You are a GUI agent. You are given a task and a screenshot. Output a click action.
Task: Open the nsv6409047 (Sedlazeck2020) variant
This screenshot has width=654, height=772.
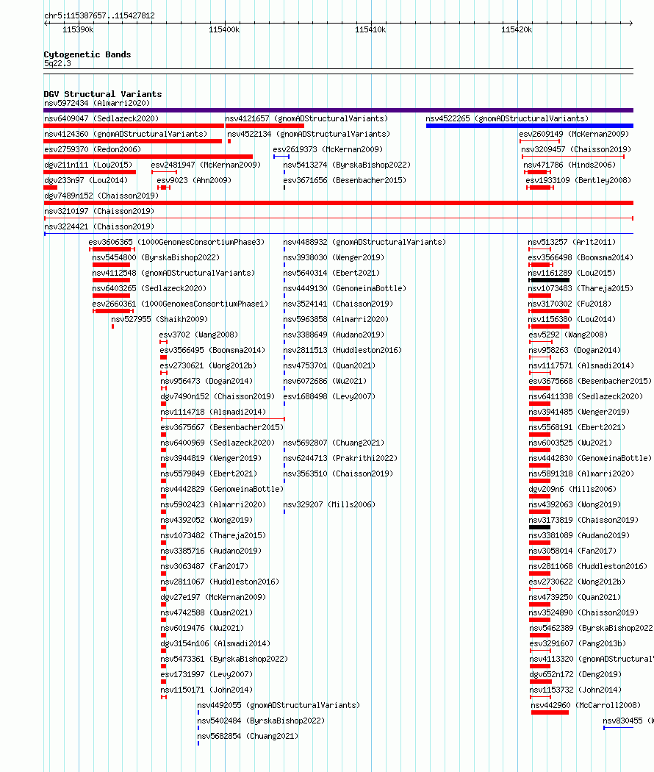[101, 118]
